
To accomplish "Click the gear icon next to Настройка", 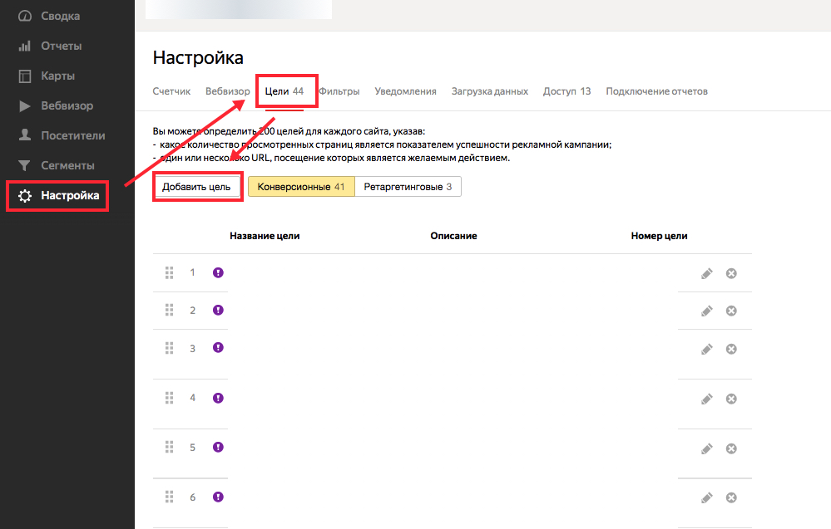I will pos(24,196).
